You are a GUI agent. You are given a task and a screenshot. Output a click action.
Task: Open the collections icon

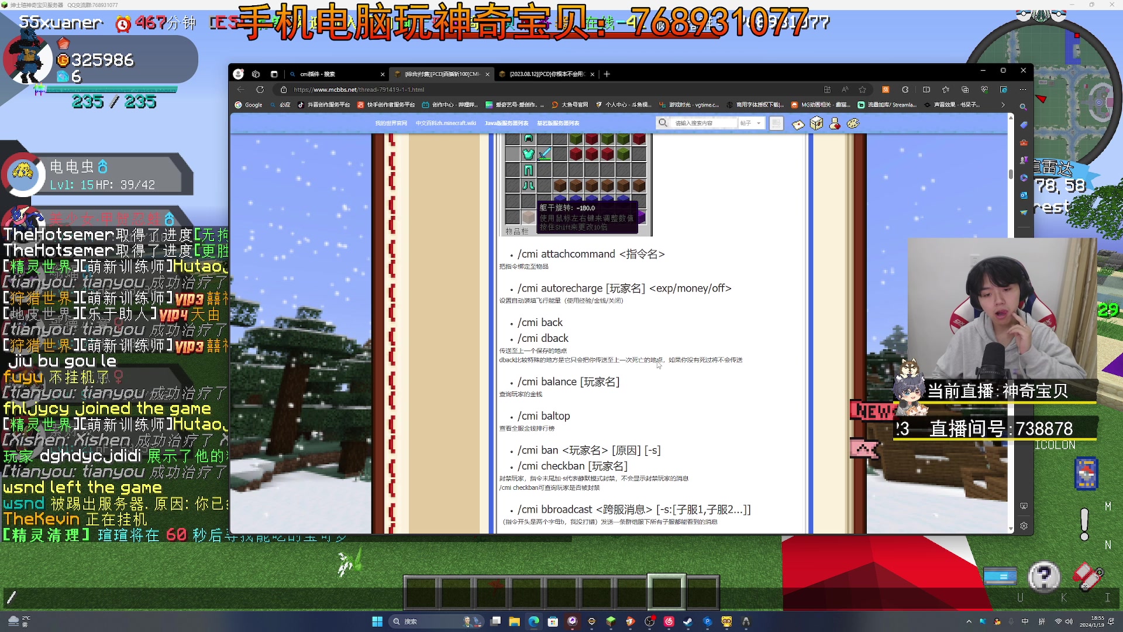pyautogui.click(x=965, y=90)
